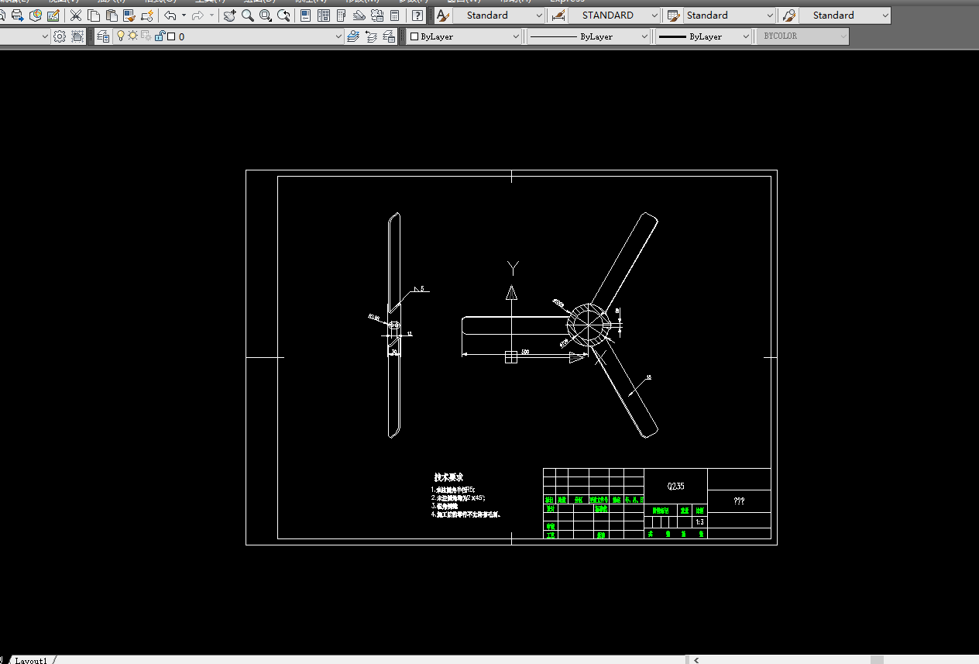The height and width of the screenshot is (664, 979).
Task: Click the Y axis UCS label
Action: [512, 268]
